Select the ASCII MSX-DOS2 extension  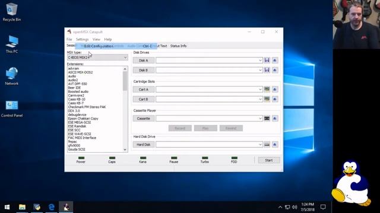80,72
